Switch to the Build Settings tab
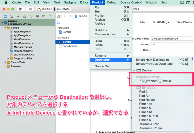The image size is (194, 133). click(161, 22)
